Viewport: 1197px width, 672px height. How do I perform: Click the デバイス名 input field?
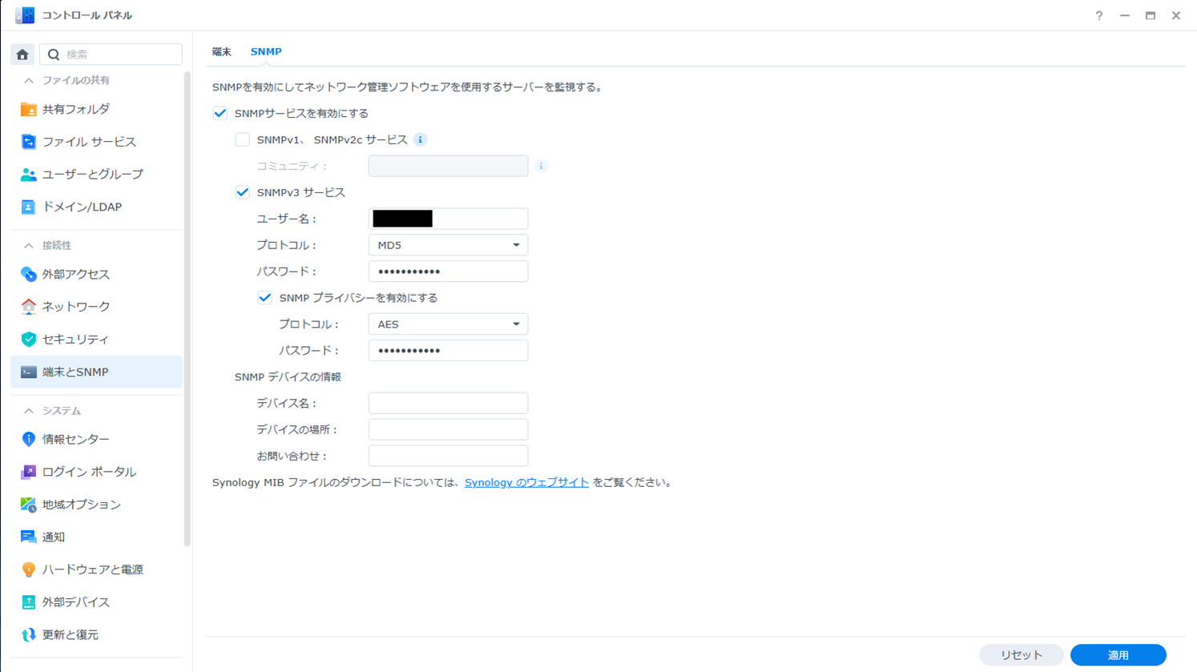[448, 403]
